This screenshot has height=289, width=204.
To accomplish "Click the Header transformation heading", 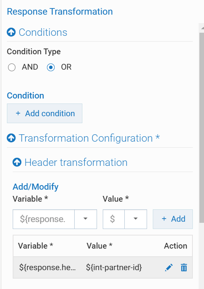I will 76,162.
